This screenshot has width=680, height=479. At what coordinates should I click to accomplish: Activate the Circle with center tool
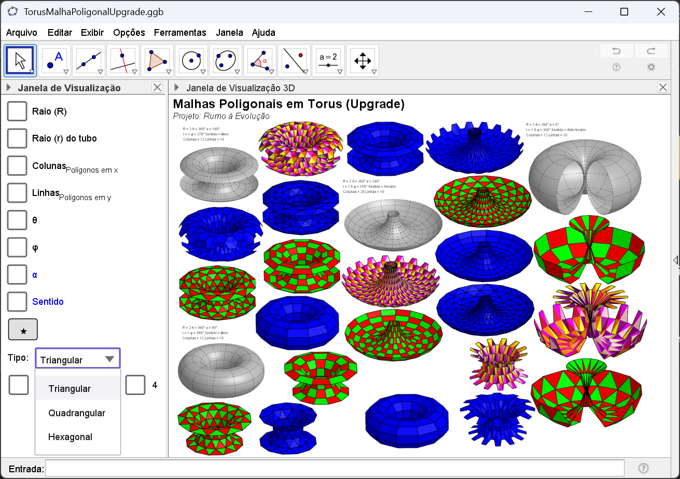(x=191, y=61)
